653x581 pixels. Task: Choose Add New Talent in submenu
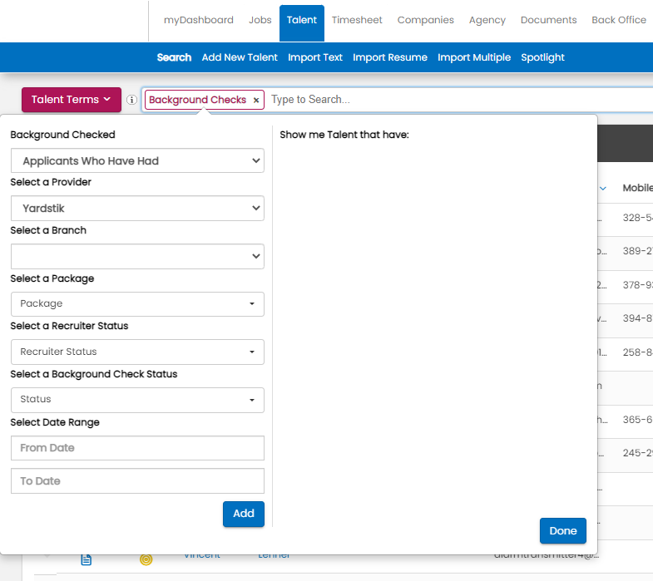tap(240, 57)
